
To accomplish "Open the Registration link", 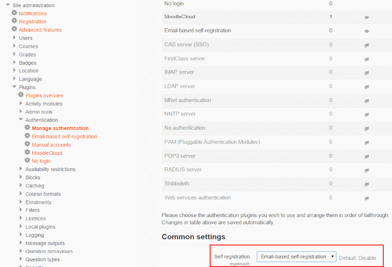I will pos(33,22).
